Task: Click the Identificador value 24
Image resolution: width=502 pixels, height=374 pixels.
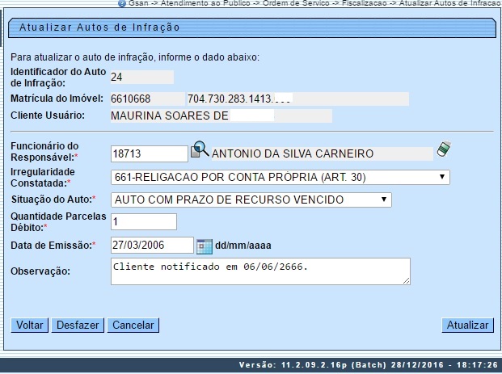Action: [x=116, y=77]
